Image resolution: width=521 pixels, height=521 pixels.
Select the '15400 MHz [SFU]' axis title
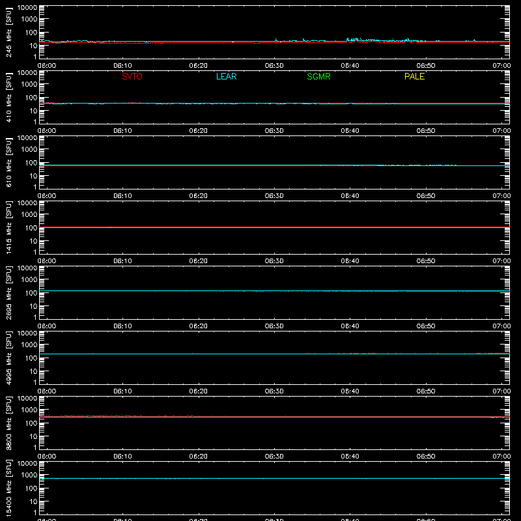(x=8, y=488)
